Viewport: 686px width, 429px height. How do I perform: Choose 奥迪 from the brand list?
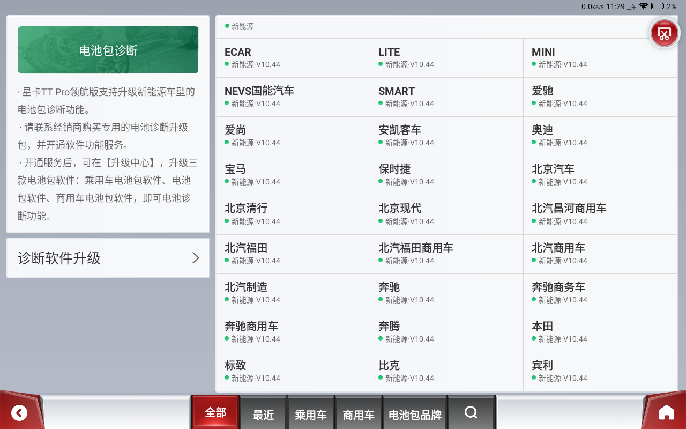(600, 136)
